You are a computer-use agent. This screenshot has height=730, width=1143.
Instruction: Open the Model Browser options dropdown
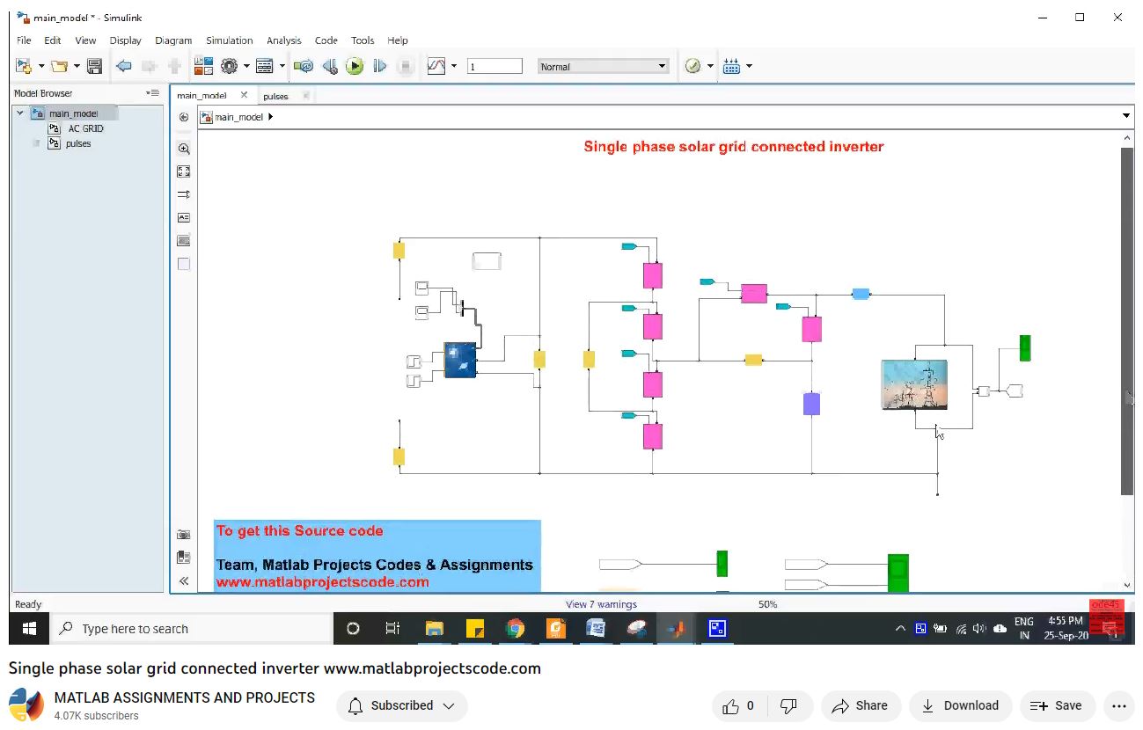[152, 93]
